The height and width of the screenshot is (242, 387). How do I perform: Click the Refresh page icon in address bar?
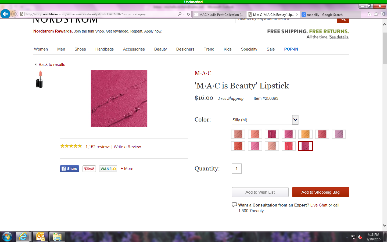(188, 14)
